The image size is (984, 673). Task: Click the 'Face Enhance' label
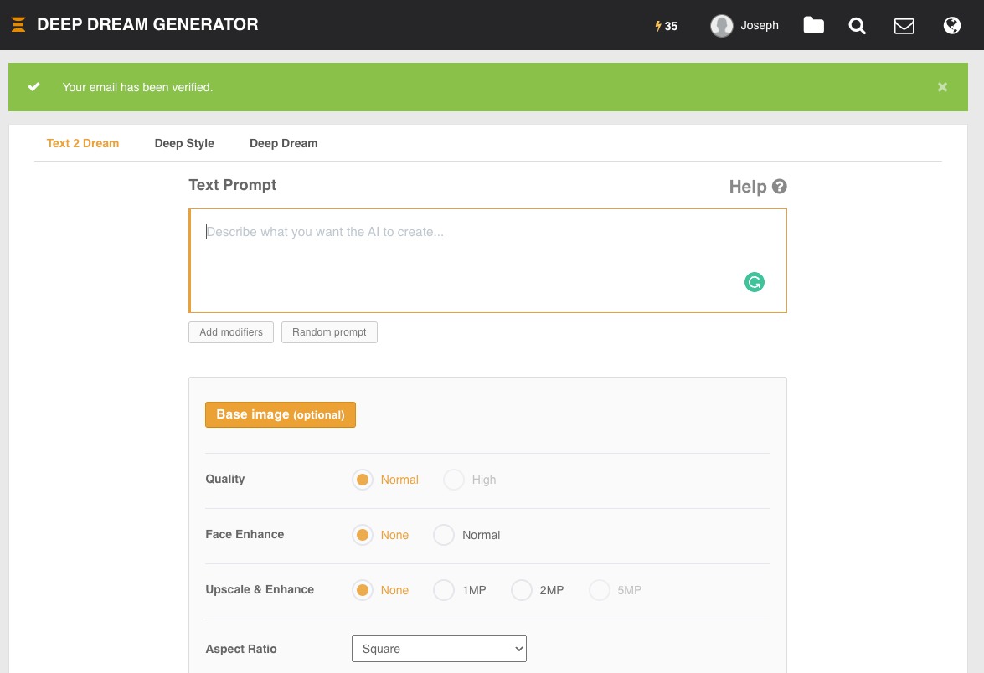(x=245, y=534)
